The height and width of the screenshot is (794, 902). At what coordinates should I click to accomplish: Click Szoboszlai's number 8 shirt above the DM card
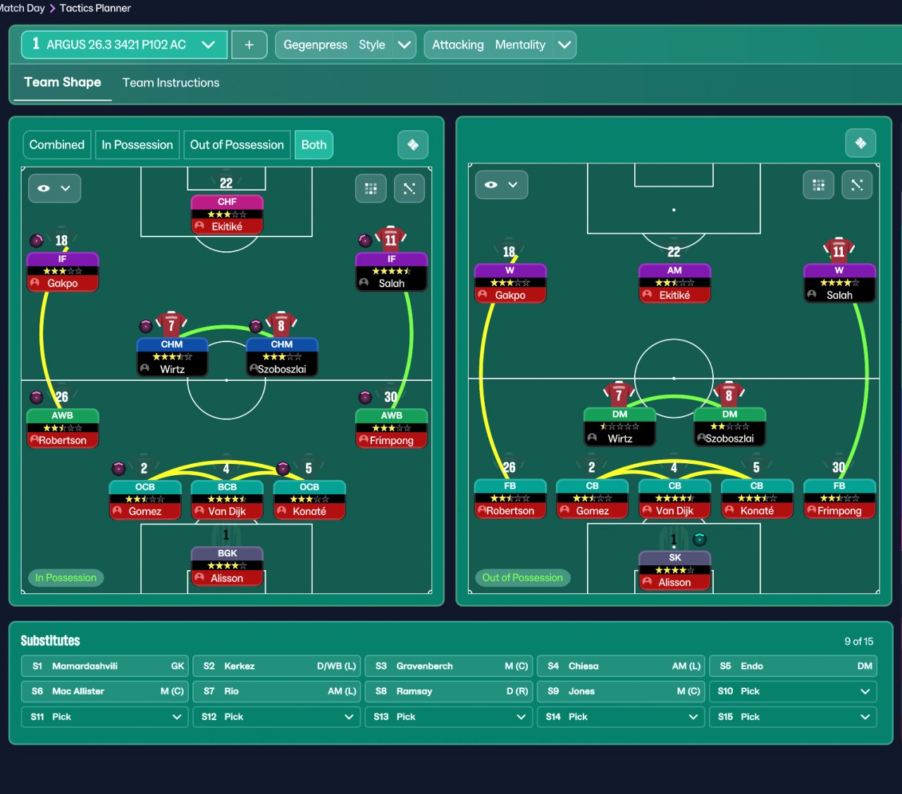[x=729, y=394]
